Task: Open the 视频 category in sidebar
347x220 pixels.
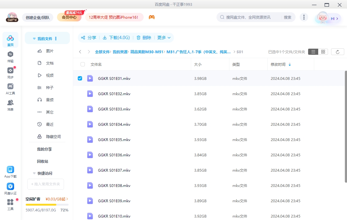Action: pyautogui.click(x=50, y=75)
